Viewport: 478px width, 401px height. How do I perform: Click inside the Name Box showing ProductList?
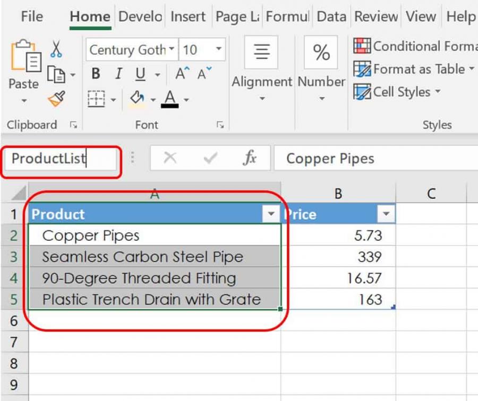tap(58, 158)
